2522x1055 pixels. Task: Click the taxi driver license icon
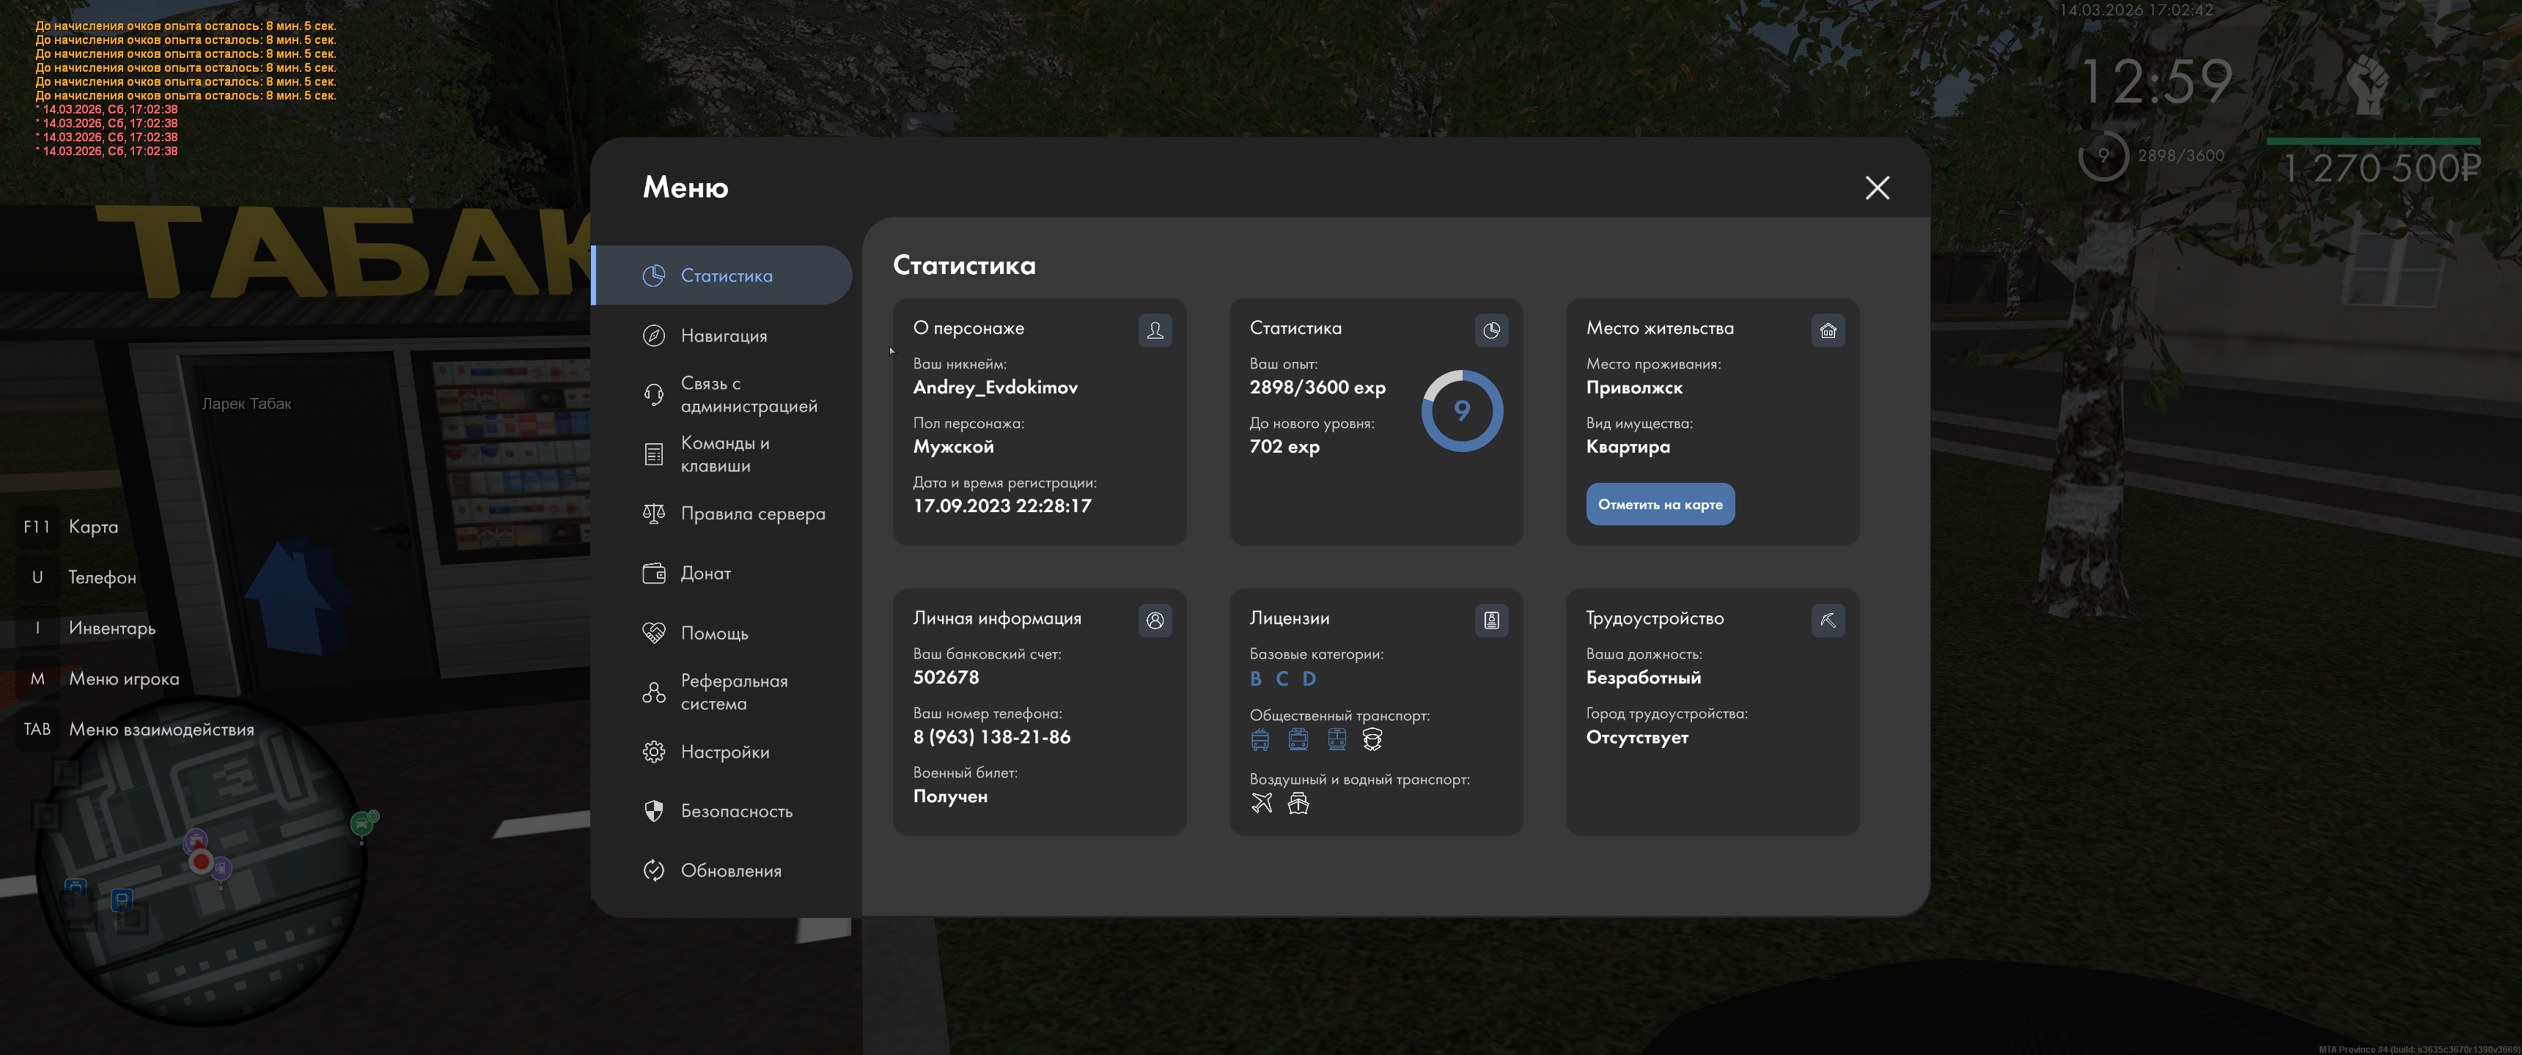tap(1372, 740)
